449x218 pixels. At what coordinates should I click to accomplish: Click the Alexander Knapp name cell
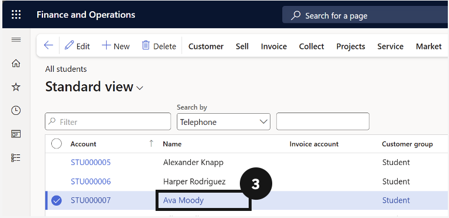[x=193, y=163]
